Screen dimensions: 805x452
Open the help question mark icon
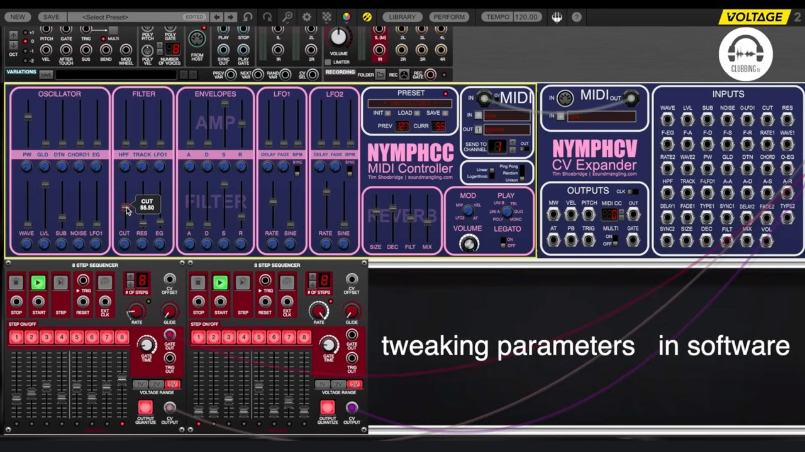click(x=576, y=17)
